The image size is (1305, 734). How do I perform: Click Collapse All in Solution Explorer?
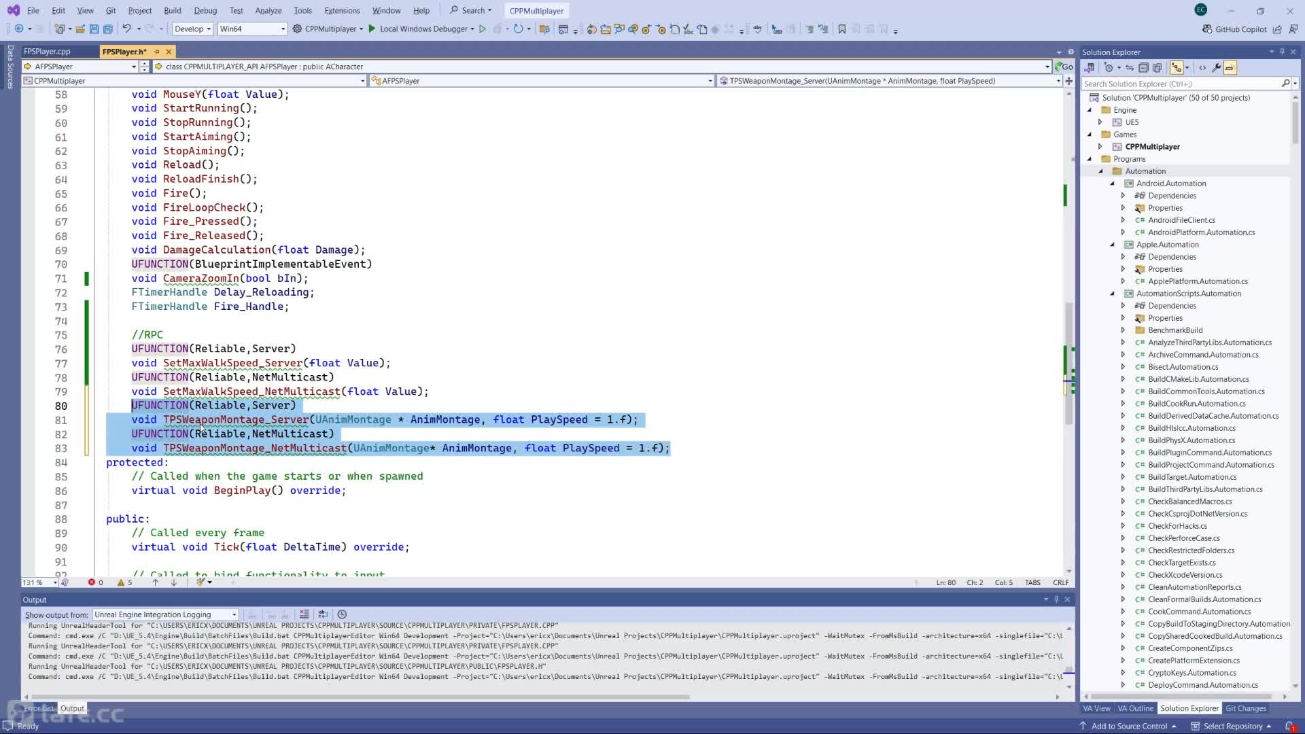click(1143, 67)
